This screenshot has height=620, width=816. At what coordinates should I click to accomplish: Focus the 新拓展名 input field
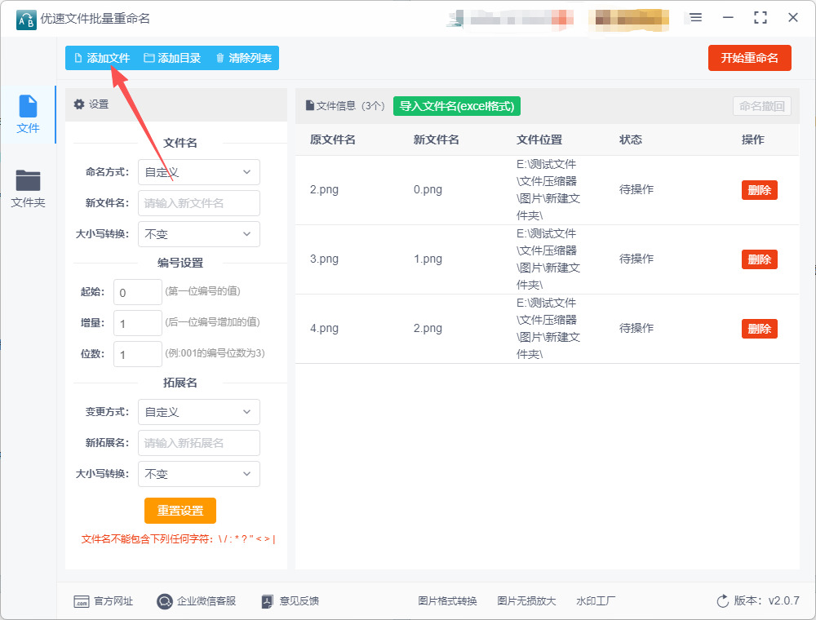199,443
